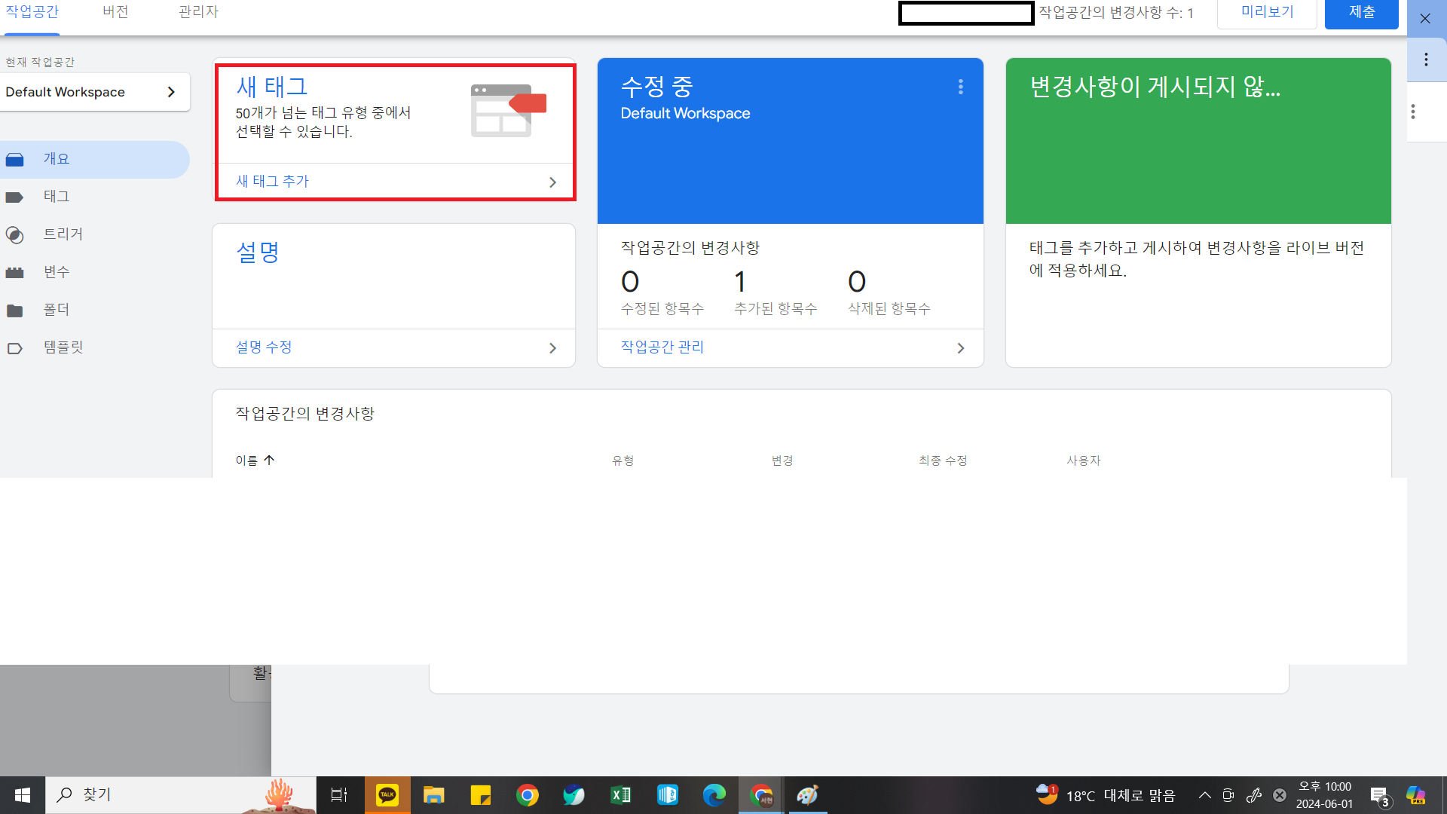Image resolution: width=1447 pixels, height=814 pixels.
Task: Switch to the 관리자 tab
Action: [x=198, y=12]
